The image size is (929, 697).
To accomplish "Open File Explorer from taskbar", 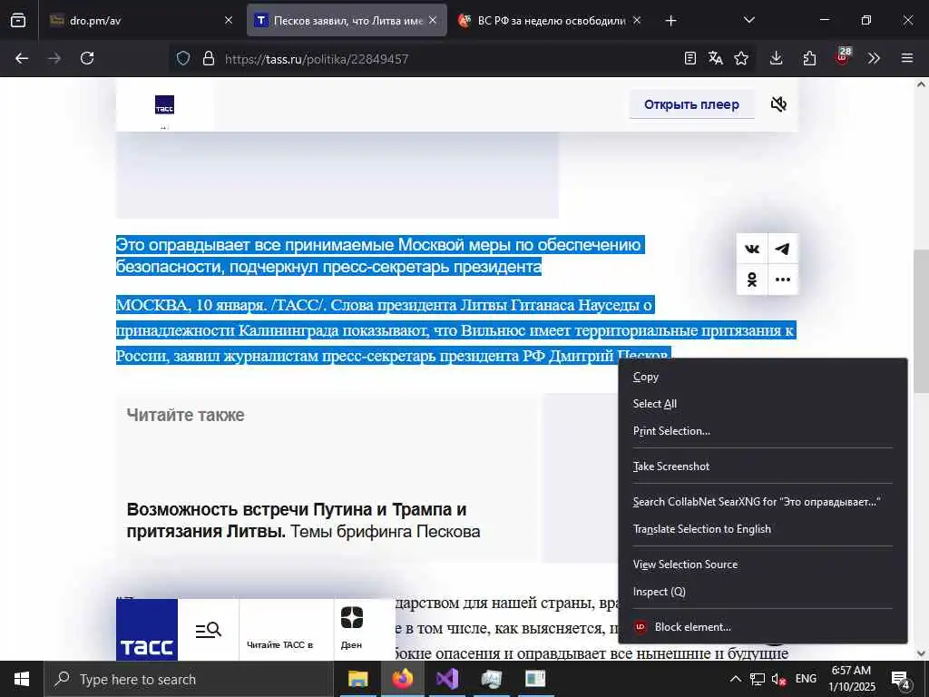I will click(357, 679).
